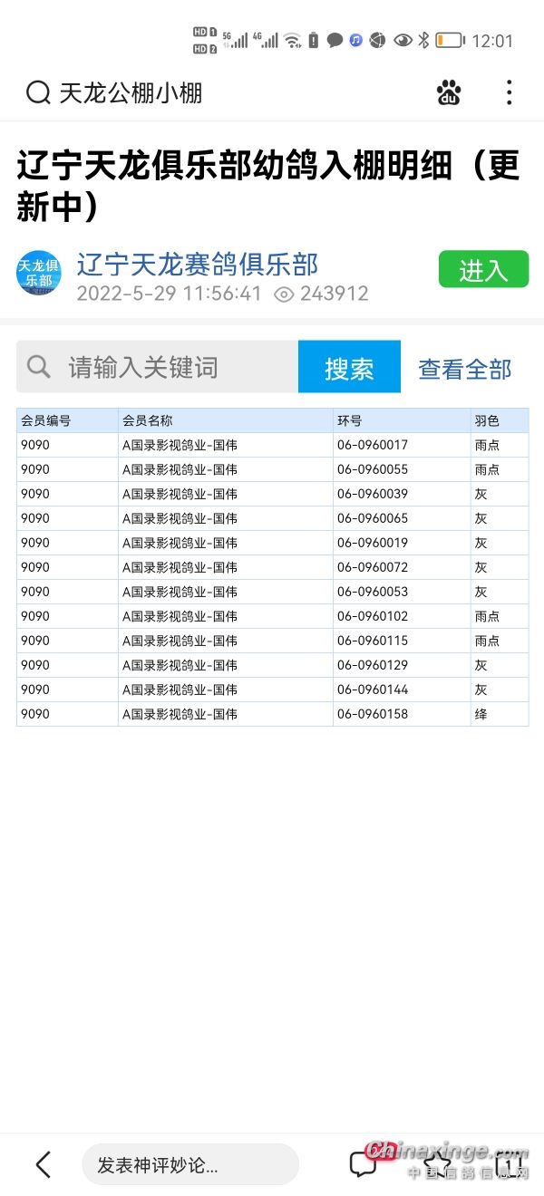Click the 羽色 column header
544x1196 pixels.
point(487,420)
